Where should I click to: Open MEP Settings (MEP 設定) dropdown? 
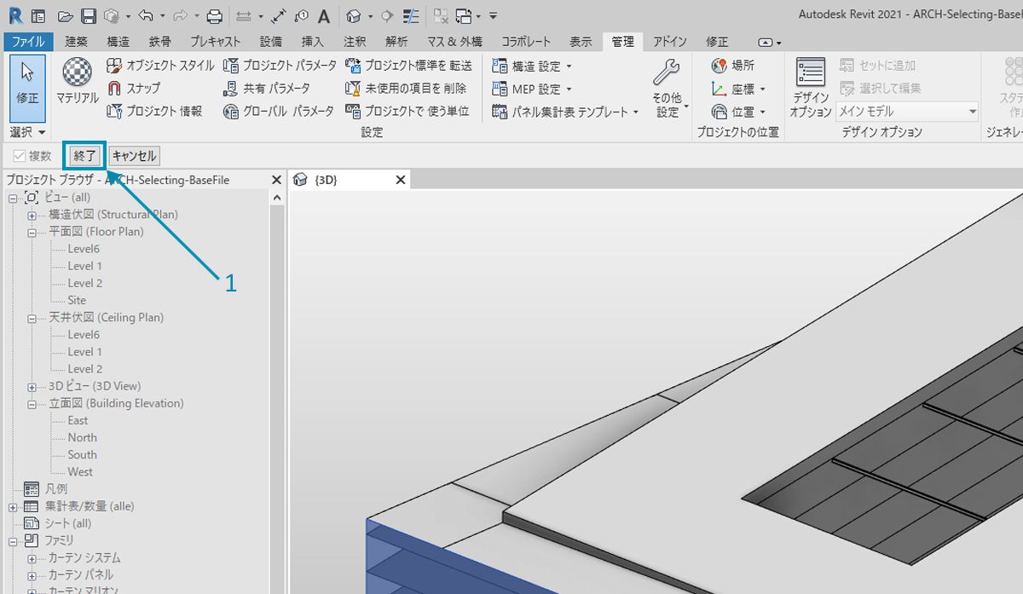532,89
